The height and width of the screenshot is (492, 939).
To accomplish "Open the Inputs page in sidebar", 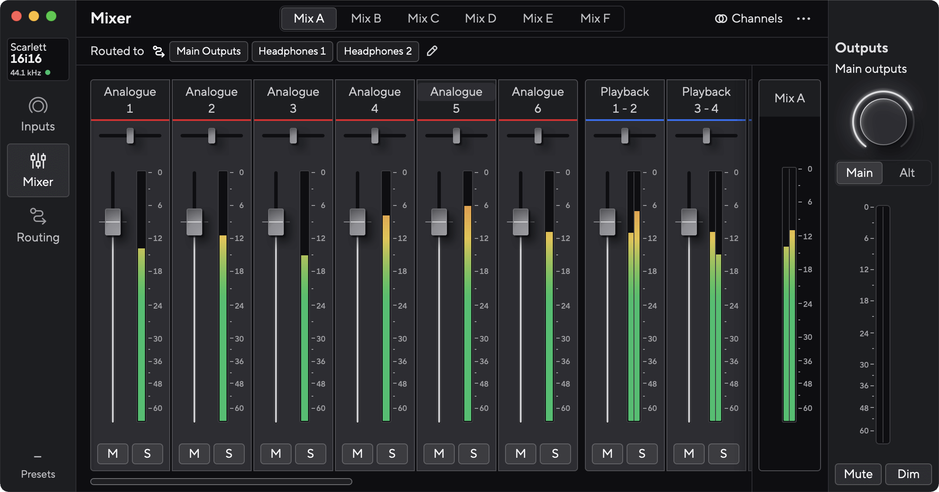I will tap(38, 115).
